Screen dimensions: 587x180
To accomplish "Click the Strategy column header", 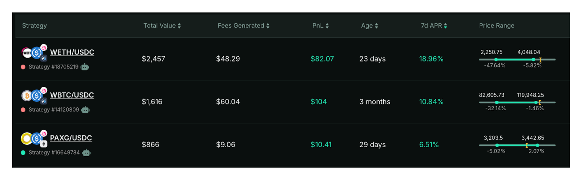I will click(x=34, y=26).
